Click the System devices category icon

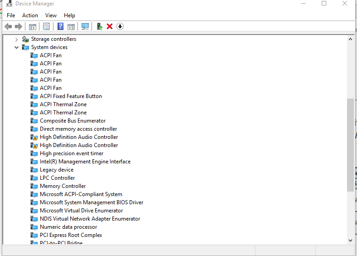coord(25,47)
